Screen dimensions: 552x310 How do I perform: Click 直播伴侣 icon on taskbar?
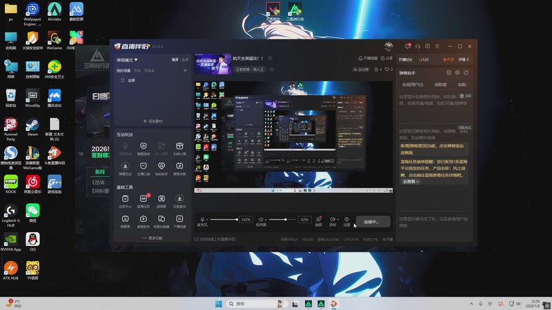point(334,304)
